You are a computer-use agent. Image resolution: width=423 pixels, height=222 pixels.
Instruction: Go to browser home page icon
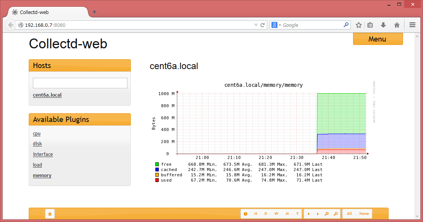point(397,25)
